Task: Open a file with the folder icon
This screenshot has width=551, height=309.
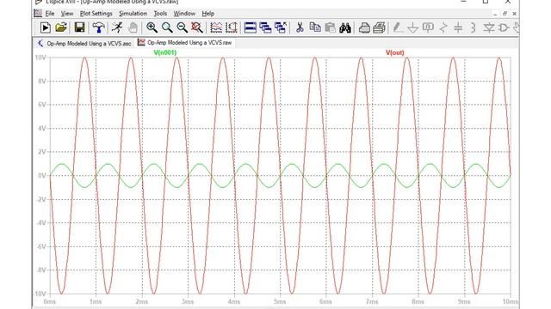Action: click(x=61, y=27)
